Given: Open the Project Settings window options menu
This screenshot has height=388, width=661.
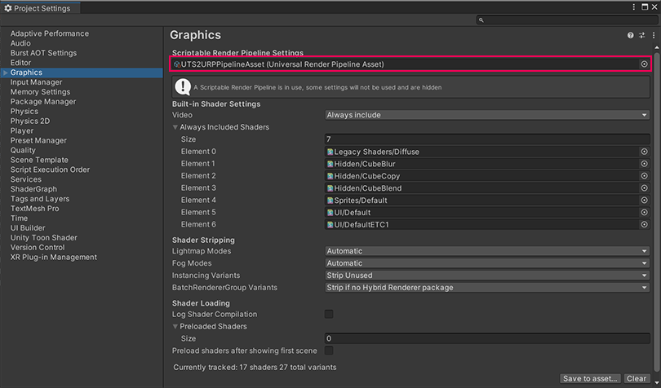Looking at the screenshot, I should pos(634,7).
